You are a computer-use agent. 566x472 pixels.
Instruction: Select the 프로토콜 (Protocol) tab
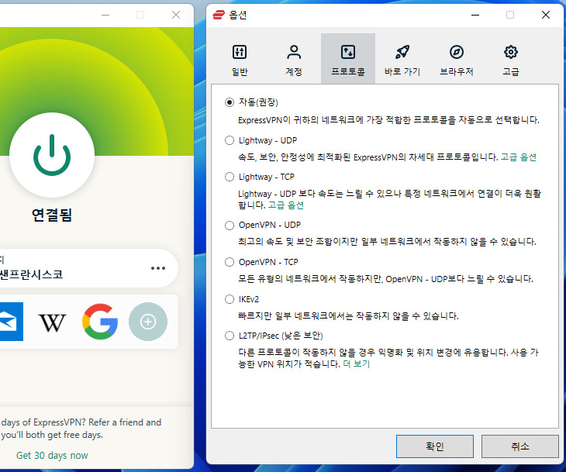348,59
